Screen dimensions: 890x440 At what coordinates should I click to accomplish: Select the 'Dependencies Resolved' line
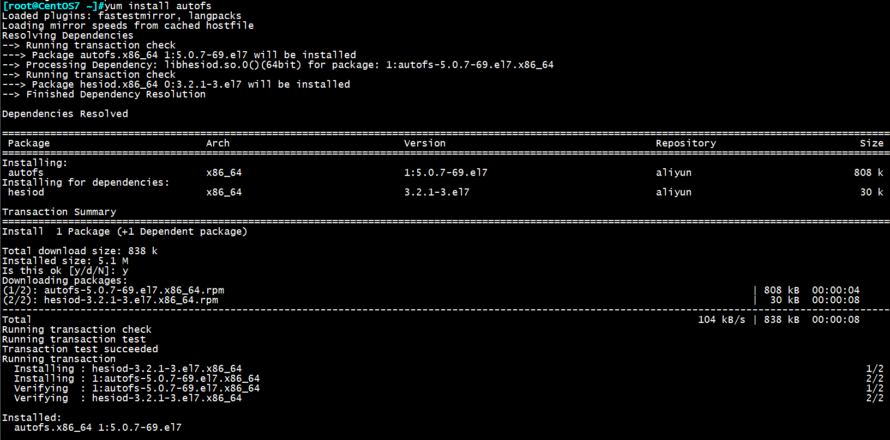65,114
